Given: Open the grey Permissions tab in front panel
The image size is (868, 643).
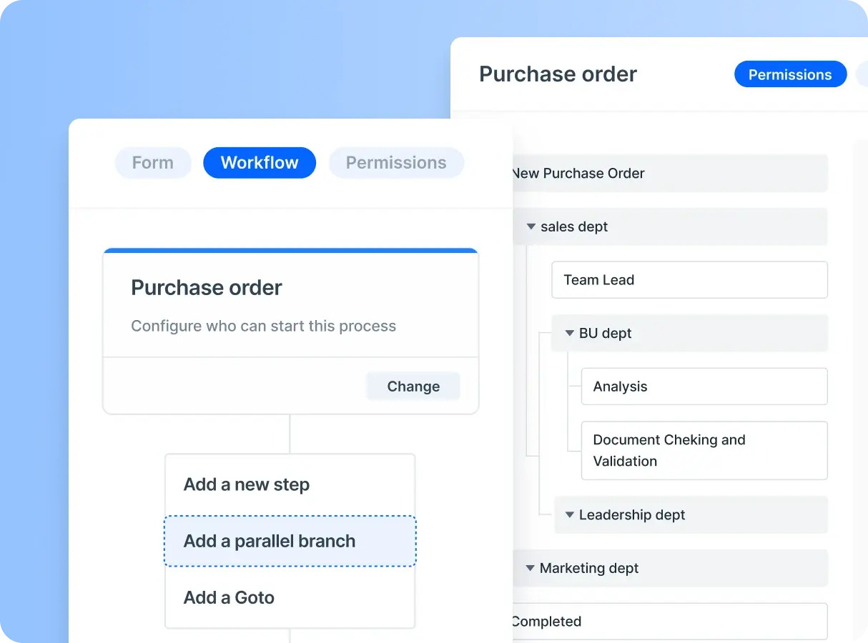Looking at the screenshot, I should coord(396,163).
